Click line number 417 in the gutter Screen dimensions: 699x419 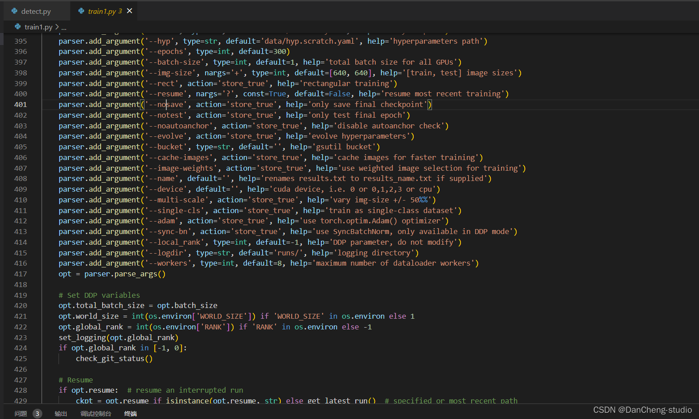click(21, 274)
